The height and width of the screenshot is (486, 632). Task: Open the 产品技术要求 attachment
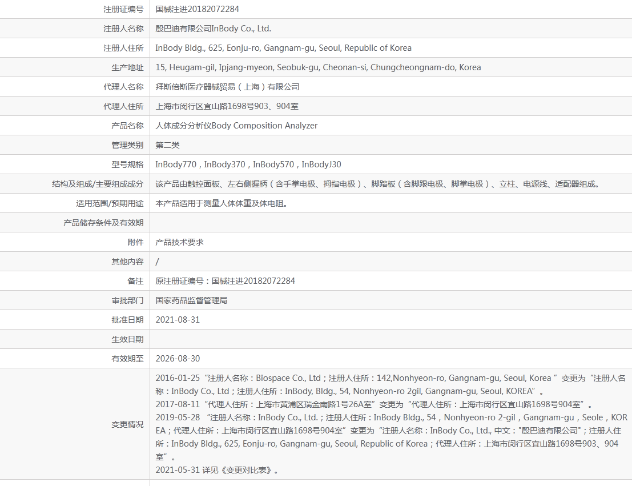179,242
